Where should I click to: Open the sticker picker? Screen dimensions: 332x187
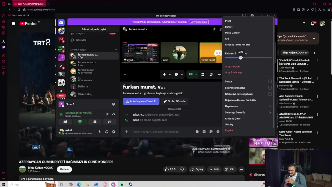[211, 132]
